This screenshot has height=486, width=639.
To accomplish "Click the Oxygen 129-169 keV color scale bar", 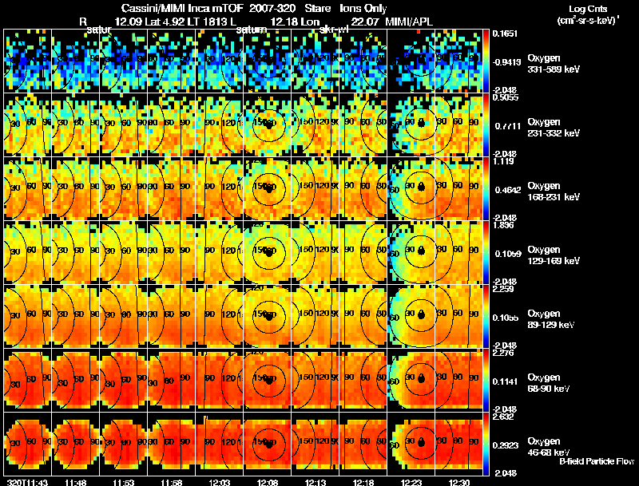I will pos(486,252).
